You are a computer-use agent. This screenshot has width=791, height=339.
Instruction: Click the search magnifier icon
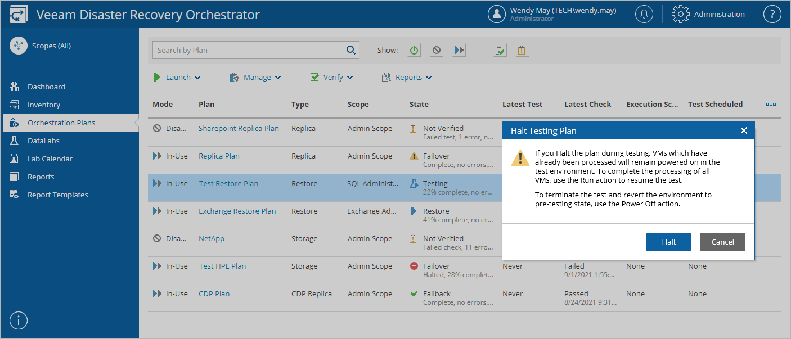pyautogui.click(x=351, y=50)
